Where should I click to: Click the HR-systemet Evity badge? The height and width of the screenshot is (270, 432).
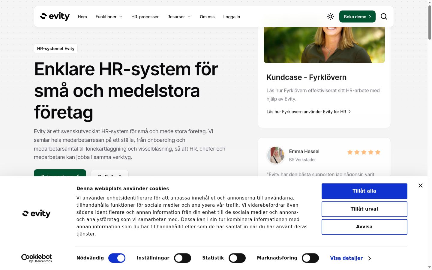point(56,49)
